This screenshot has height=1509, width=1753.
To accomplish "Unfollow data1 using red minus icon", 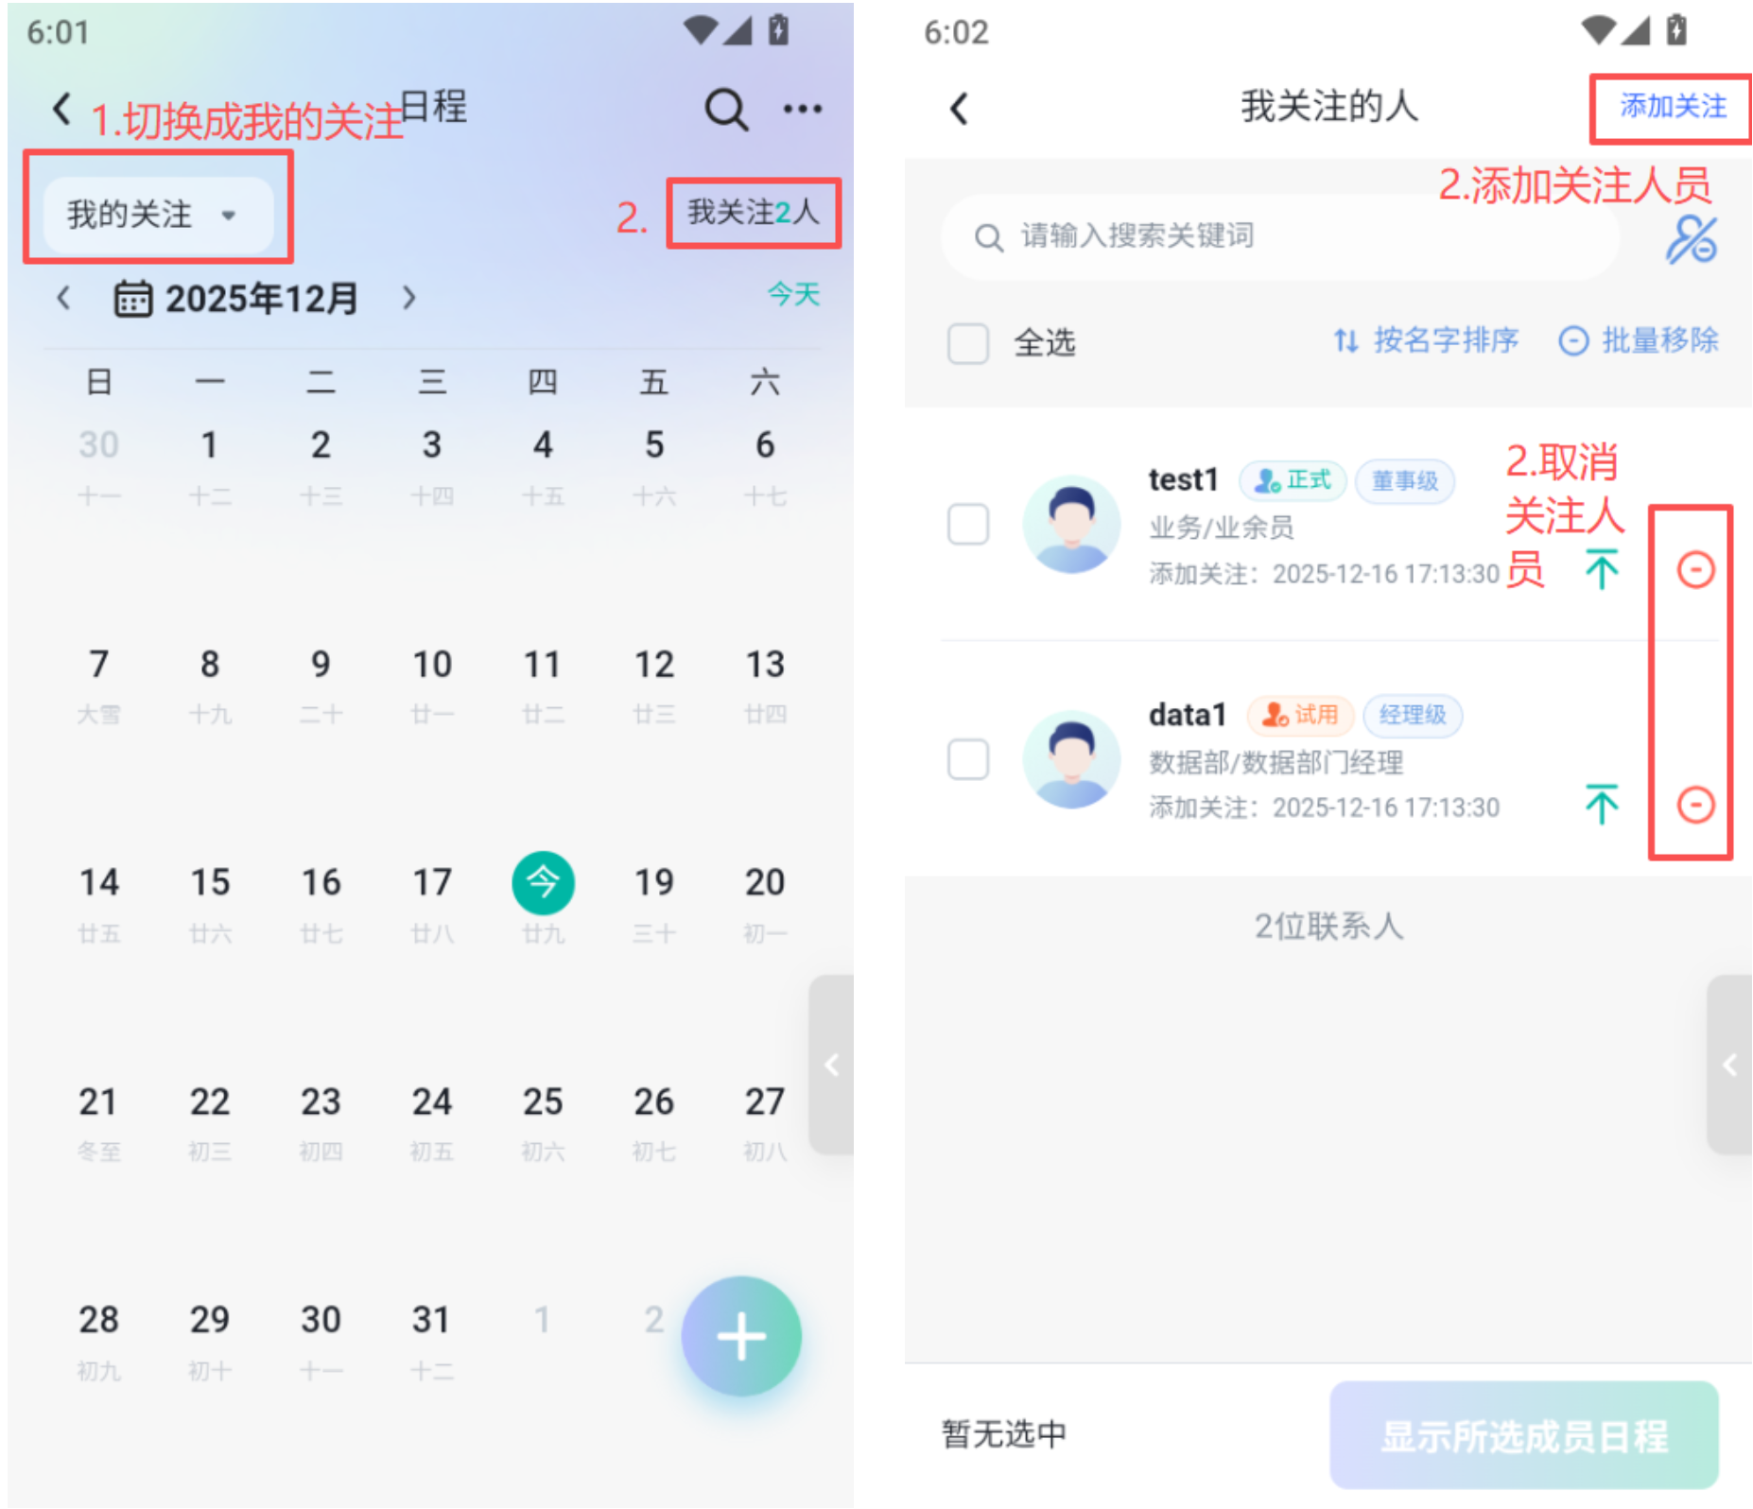I will (1695, 805).
